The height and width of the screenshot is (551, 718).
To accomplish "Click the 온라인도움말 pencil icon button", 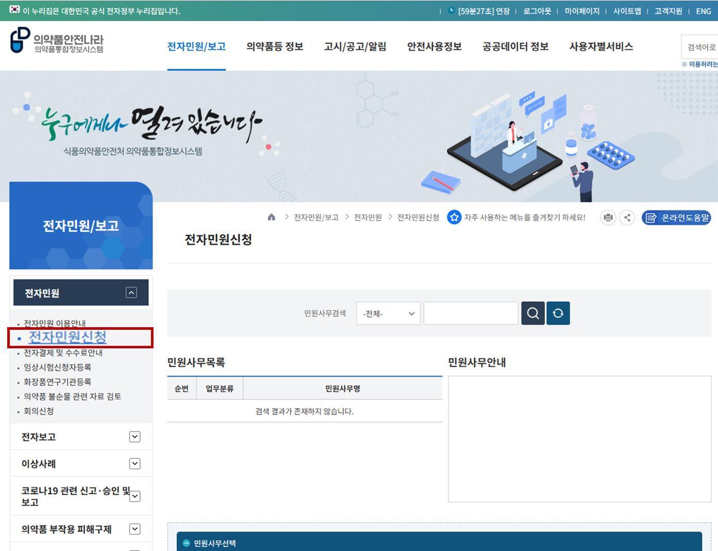I will click(651, 218).
